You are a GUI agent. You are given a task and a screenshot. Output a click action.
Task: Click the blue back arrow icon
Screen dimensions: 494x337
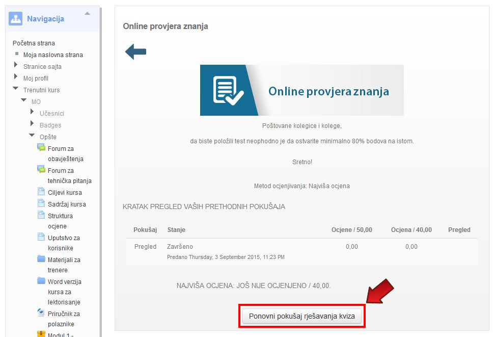click(x=135, y=51)
